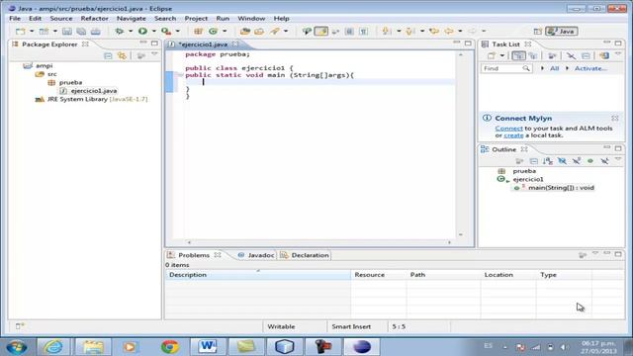The height and width of the screenshot is (356, 633).
Task: Open the Outline View Menu triangle
Action: [x=618, y=160]
